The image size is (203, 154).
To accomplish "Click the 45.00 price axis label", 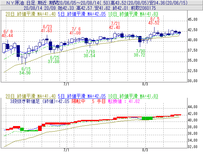I will coord(193,19).
